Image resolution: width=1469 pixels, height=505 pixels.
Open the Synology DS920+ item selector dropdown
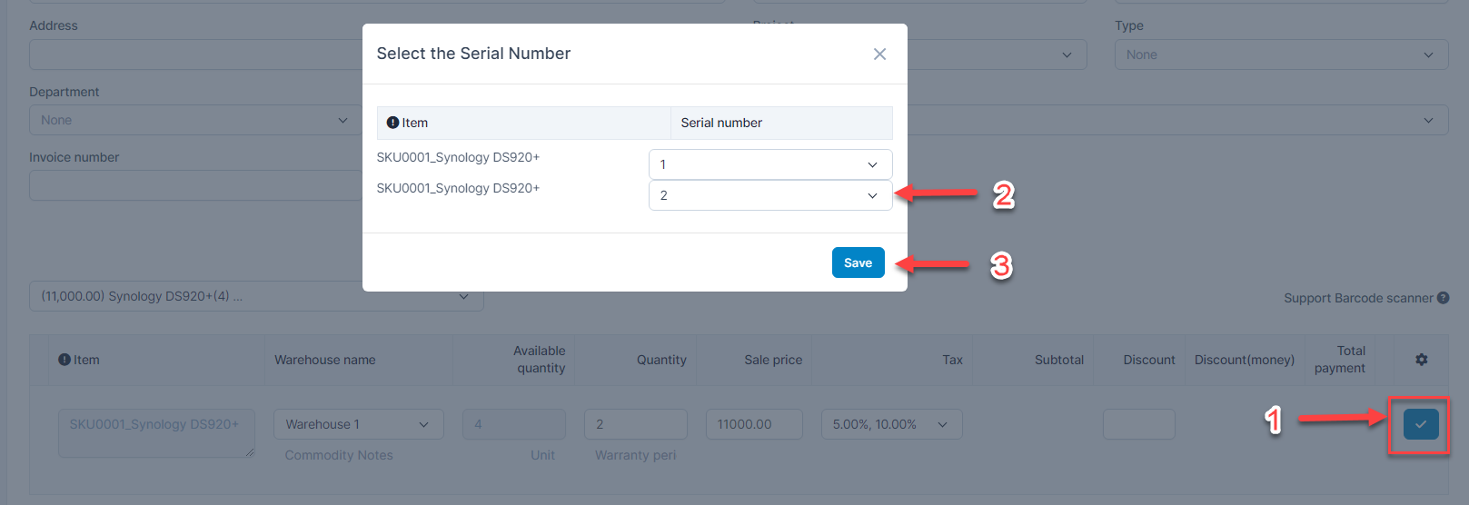coord(255,296)
